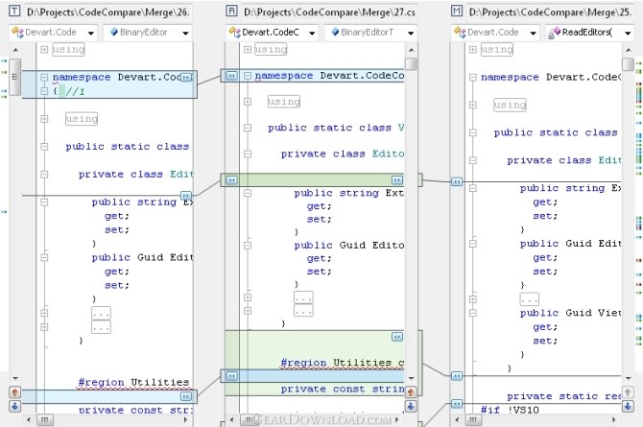Click copy-right arrow below left #region Utilities

(186, 396)
